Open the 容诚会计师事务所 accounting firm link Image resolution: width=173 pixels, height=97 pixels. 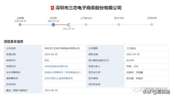pyautogui.click(x=63, y=72)
